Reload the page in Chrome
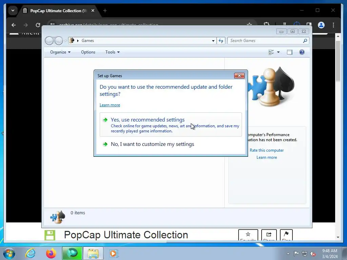The width and height of the screenshot is (347, 260). (38, 25)
